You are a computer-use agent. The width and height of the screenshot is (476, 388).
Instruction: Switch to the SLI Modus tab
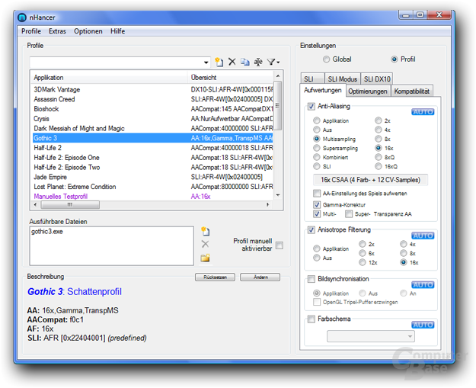343,79
